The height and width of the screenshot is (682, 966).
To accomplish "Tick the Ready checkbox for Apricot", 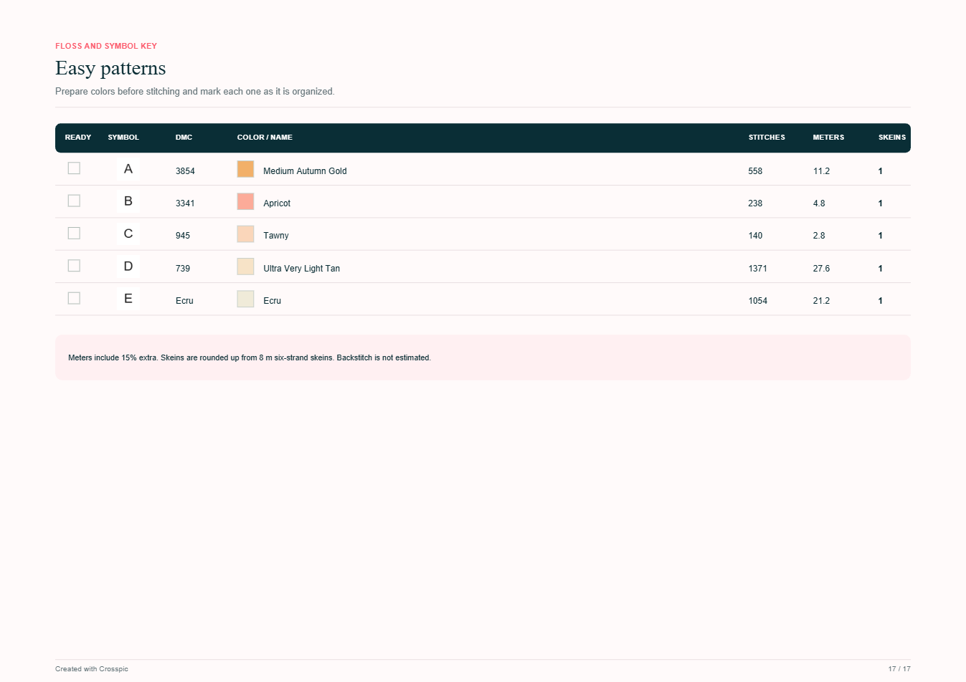I will coord(74,201).
